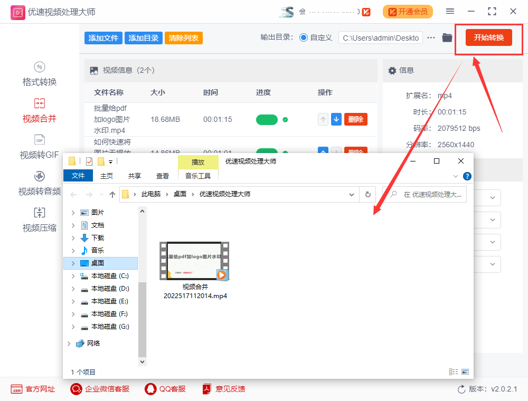528x401 pixels.
Task: Click the Explorer new folder quick access icon
Action: [101, 161]
